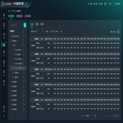This screenshot has height=123, width=123.
Task: Click the calendar icon in date field
Action: 43,32
